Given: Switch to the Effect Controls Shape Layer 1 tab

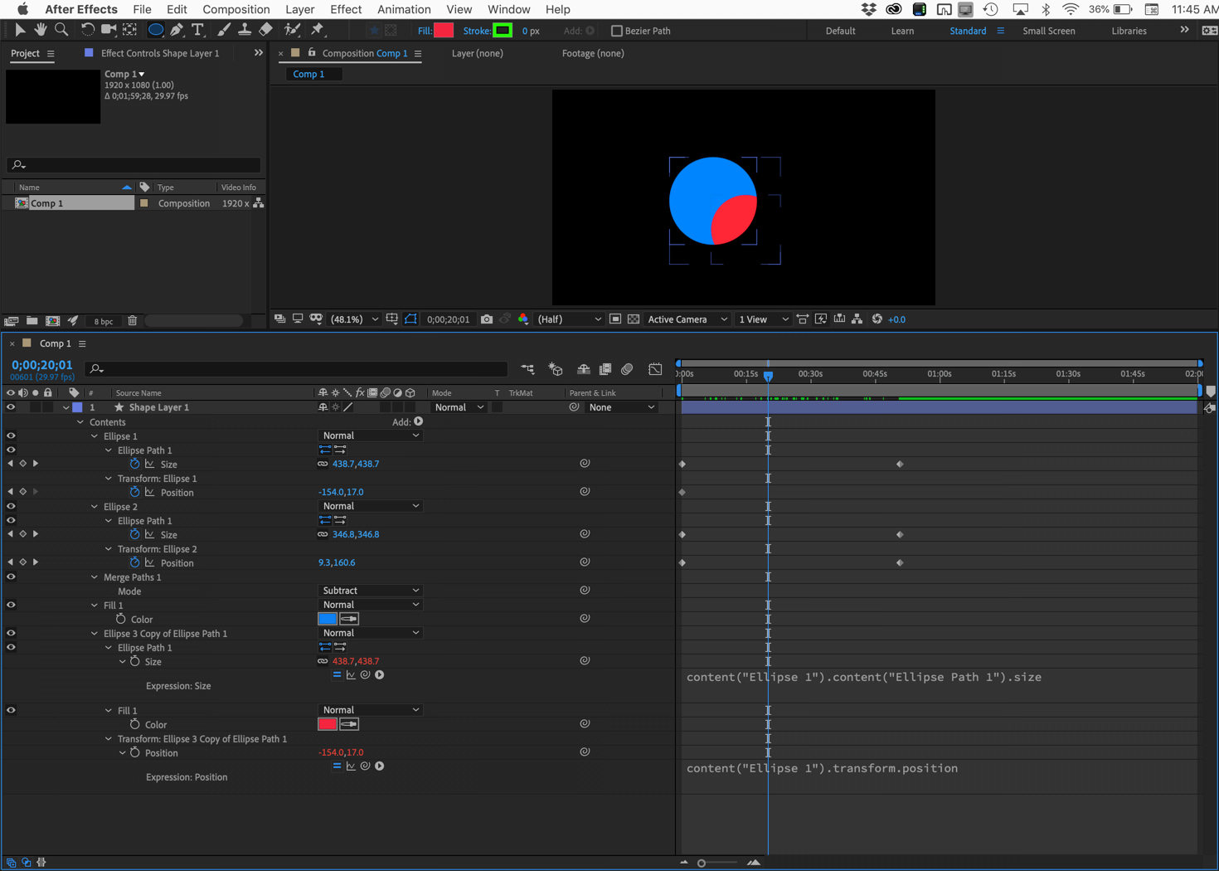Looking at the screenshot, I should pos(159,53).
